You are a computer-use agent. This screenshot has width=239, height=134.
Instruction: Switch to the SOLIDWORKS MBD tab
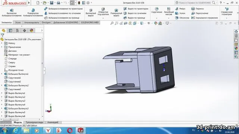click(x=90, y=22)
